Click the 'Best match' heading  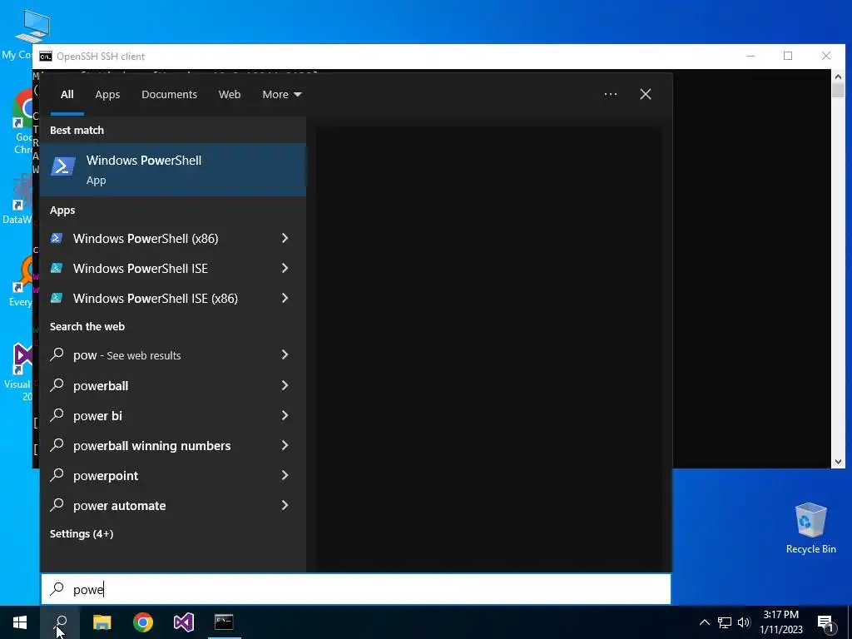pyautogui.click(x=77, y=130)
